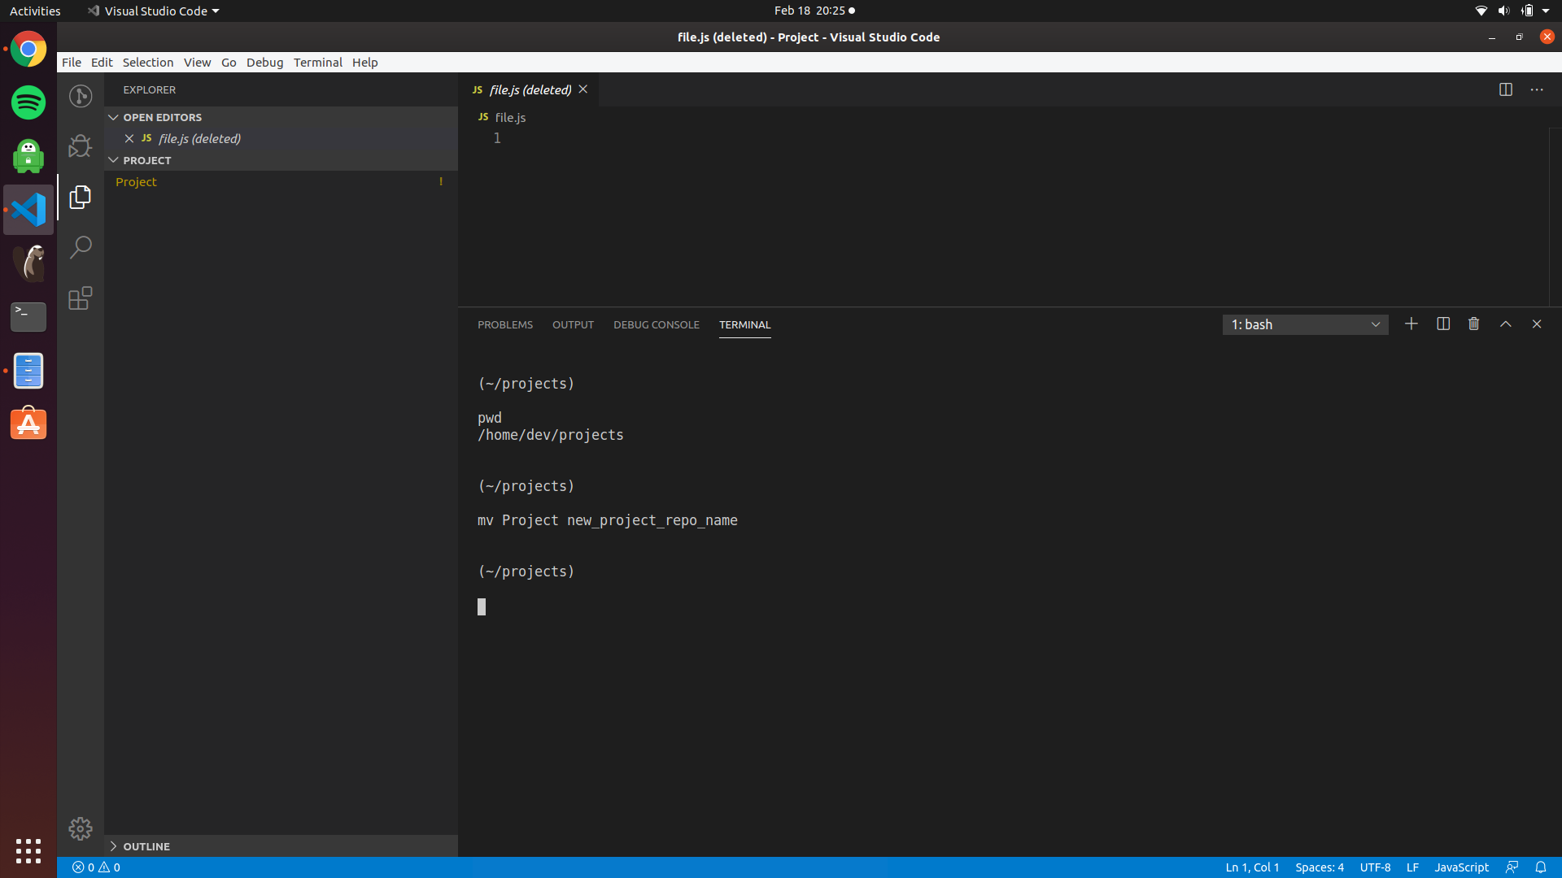Switch to the Debug Console tab
Image resolution: width=1562 pixels, height=878 pixels.
coord(656,324)
